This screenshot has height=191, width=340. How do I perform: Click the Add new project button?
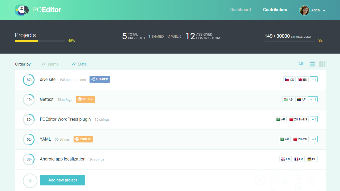pos(62,180)
